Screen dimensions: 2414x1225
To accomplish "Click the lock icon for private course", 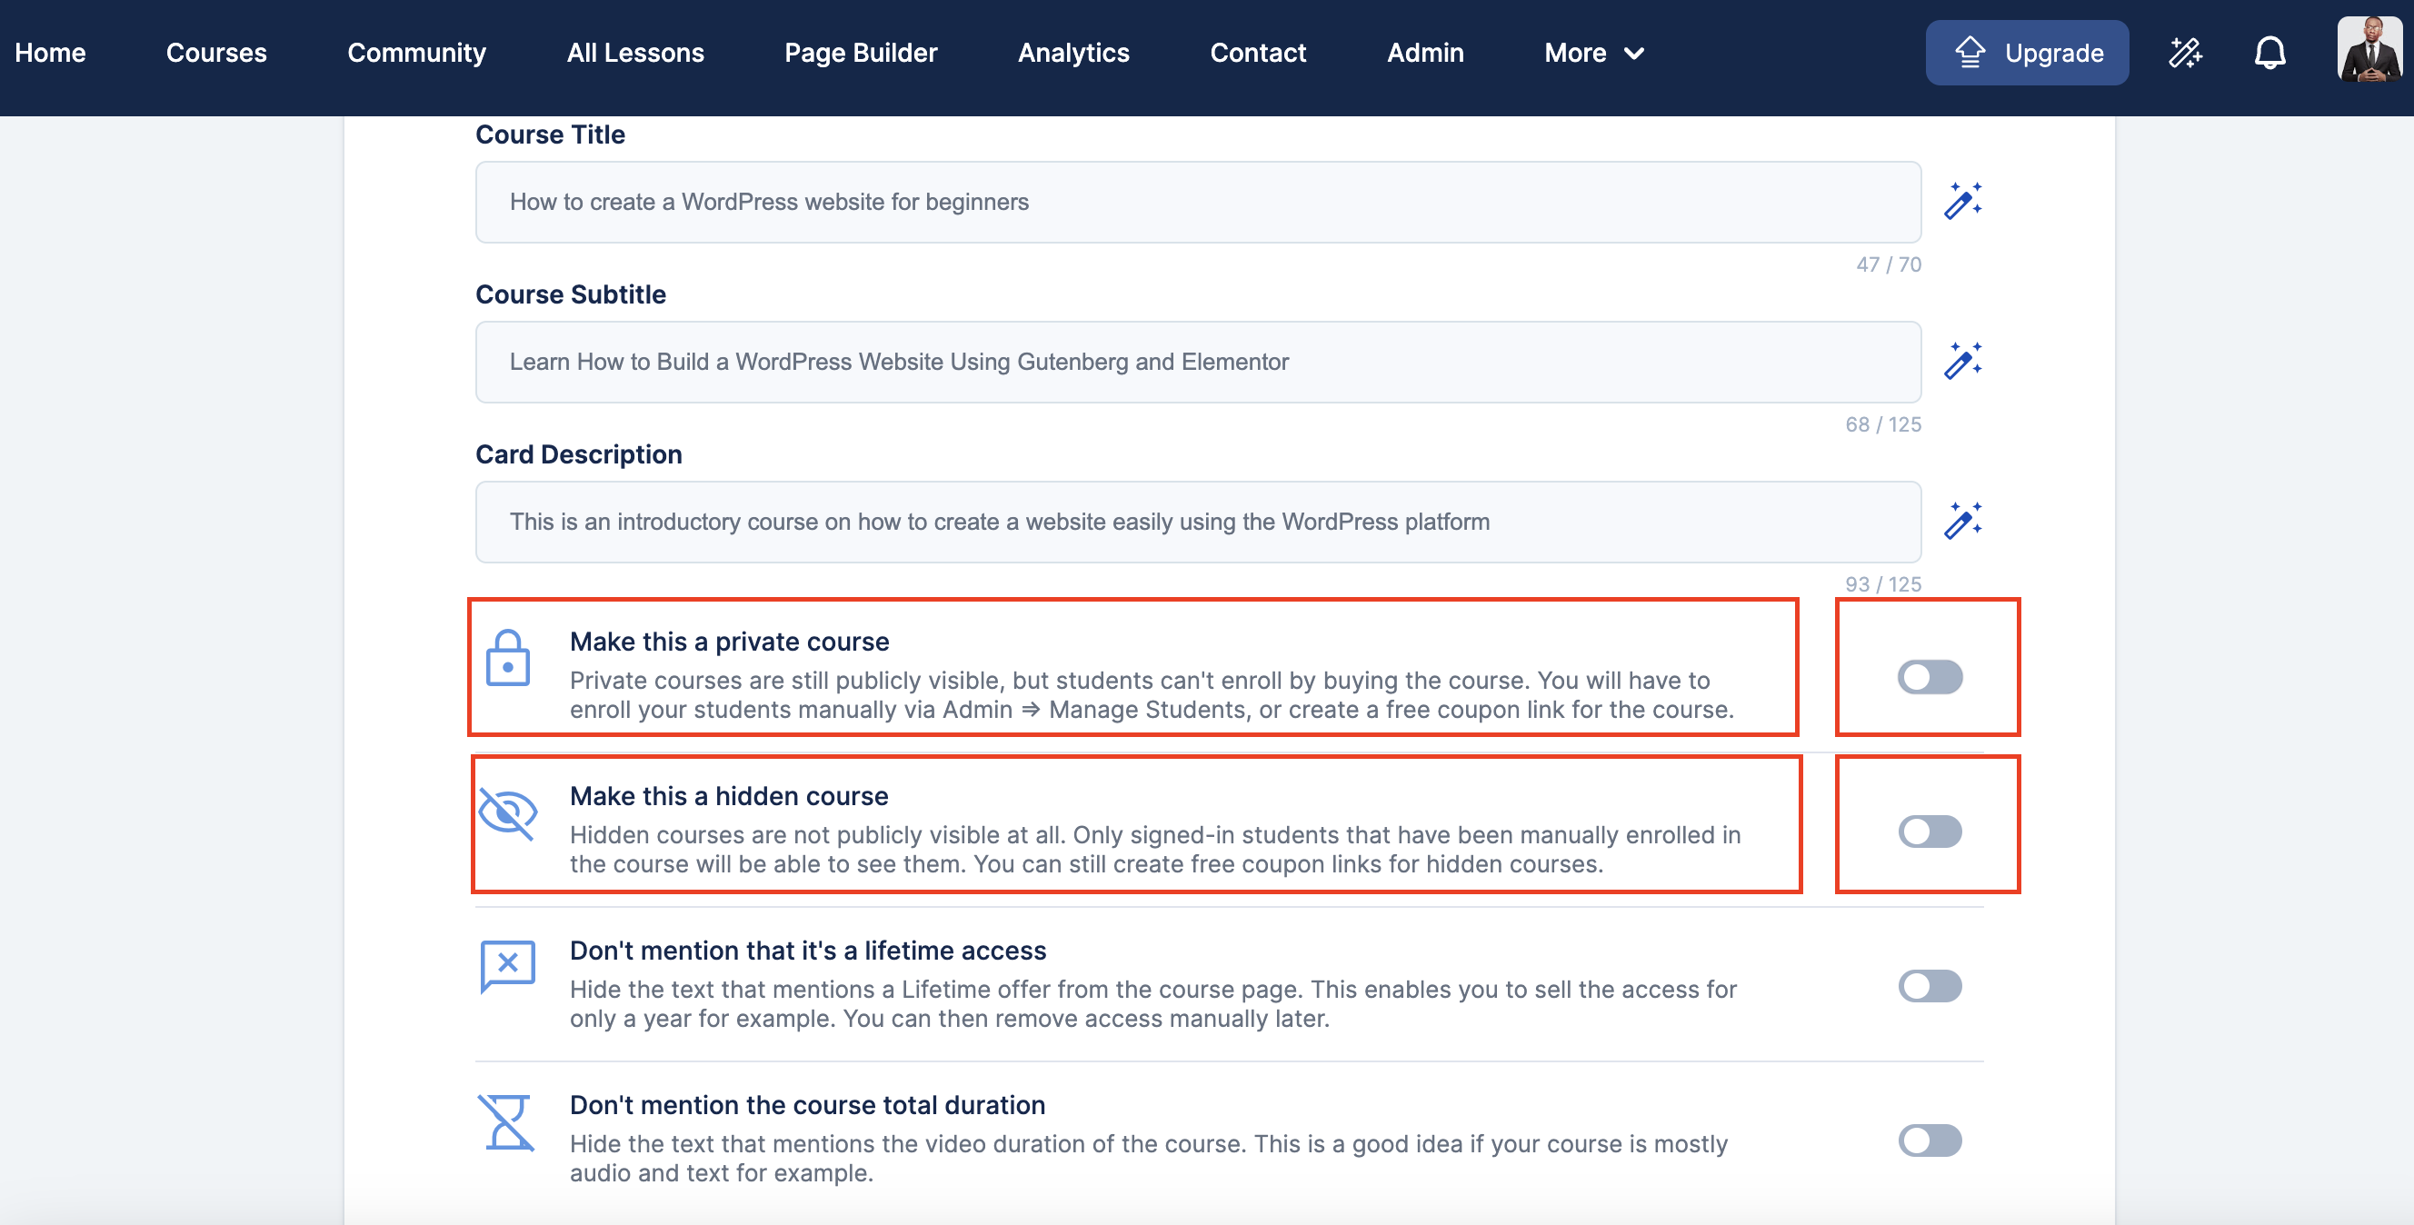I will tap(508, 658).
